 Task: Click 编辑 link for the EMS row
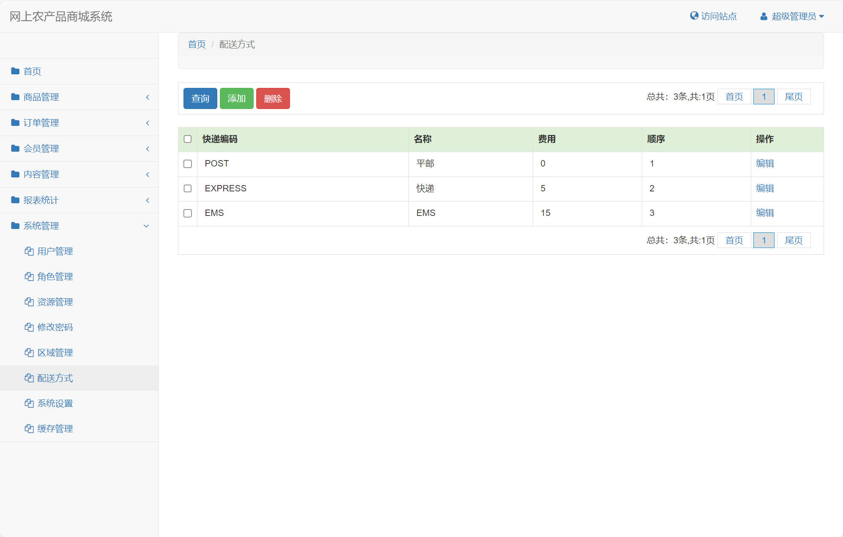pyautogui.click(x=765, y=213)
